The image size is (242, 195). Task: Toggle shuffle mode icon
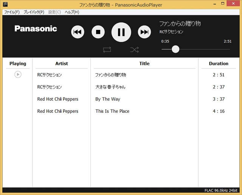point(135,50)
